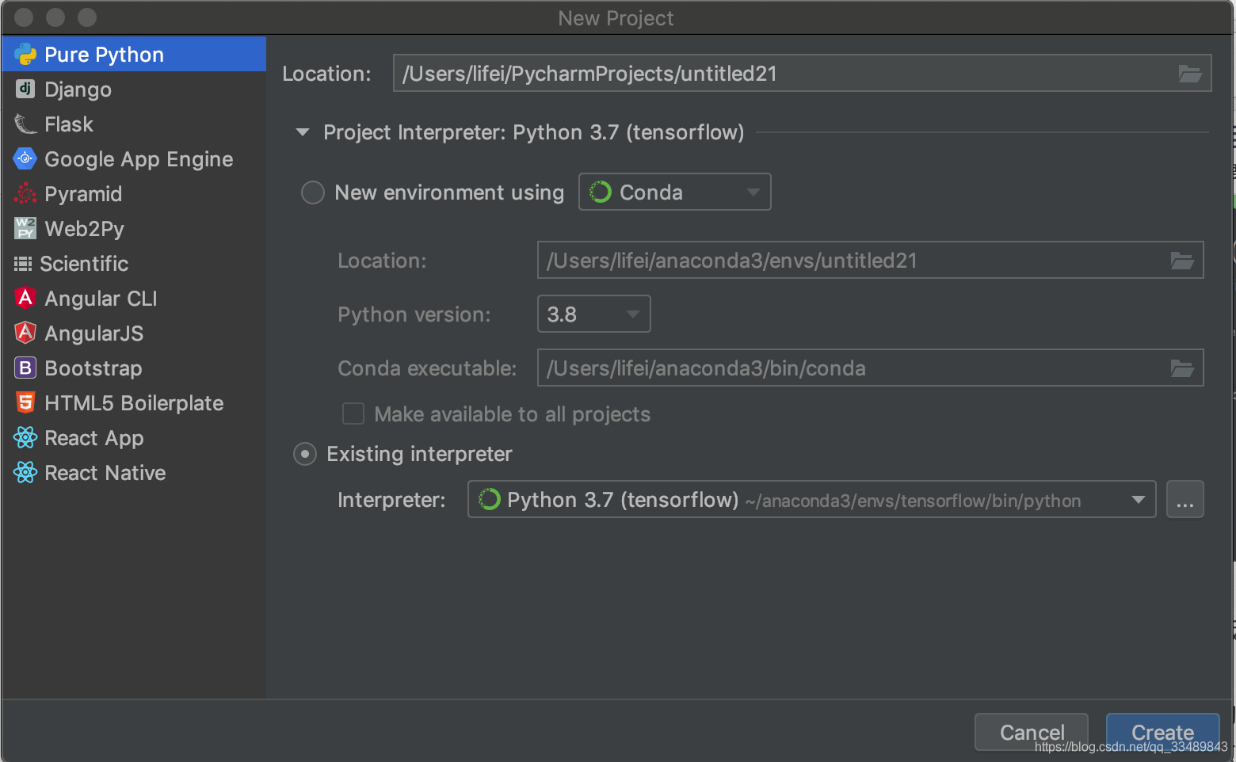1236x762 pixels.
Task: Click the HTML5 Boilerplate orange shield icon
Action: pos(25,402)
